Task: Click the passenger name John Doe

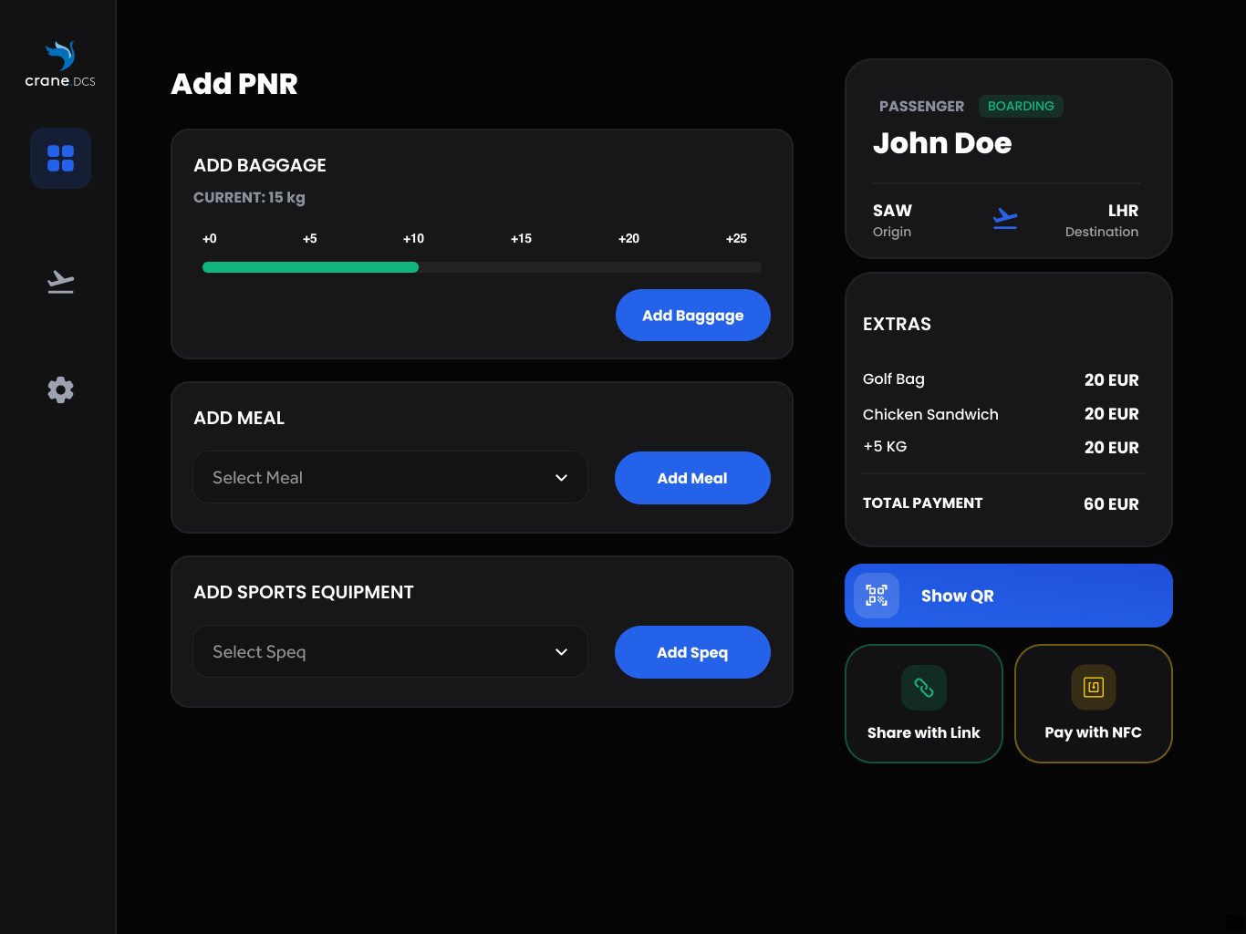Action: (942, 143)
